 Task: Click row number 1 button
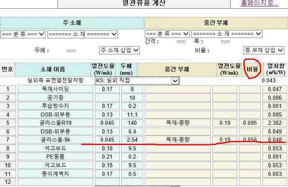(8, 89)
